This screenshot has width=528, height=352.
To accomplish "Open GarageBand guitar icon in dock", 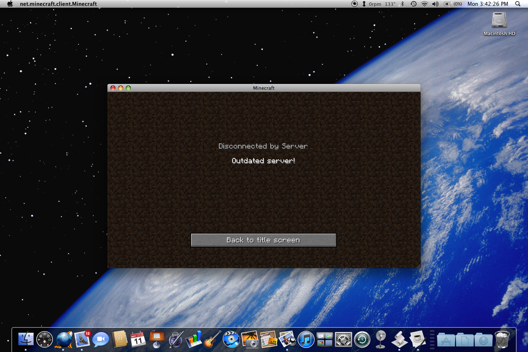I will coord(213,339).
